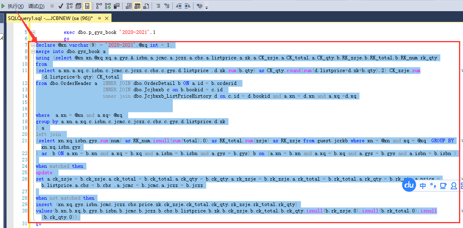Click "when matched then" on line 24
This screenshot has height=228, width=463.
click(x=59, y=166)
